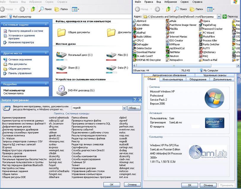This screenshot has width=241, height=189.
Task: Collapse the Системные задачи panel
Action: 46,24
